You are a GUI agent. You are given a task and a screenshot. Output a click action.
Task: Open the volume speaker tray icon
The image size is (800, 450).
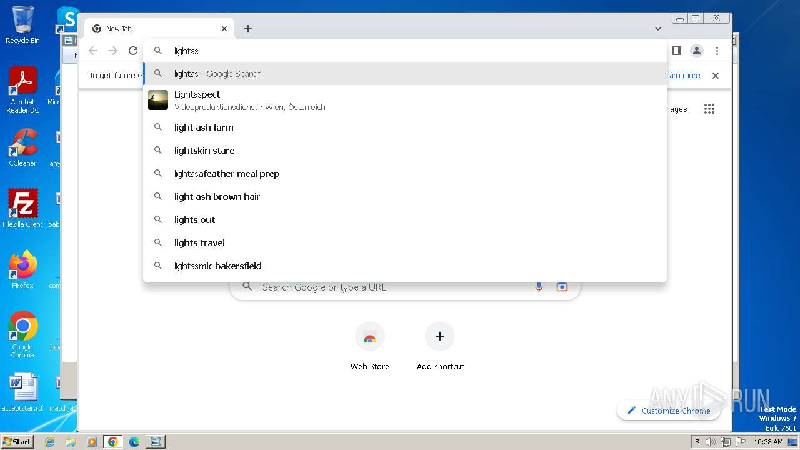(711, 442)
